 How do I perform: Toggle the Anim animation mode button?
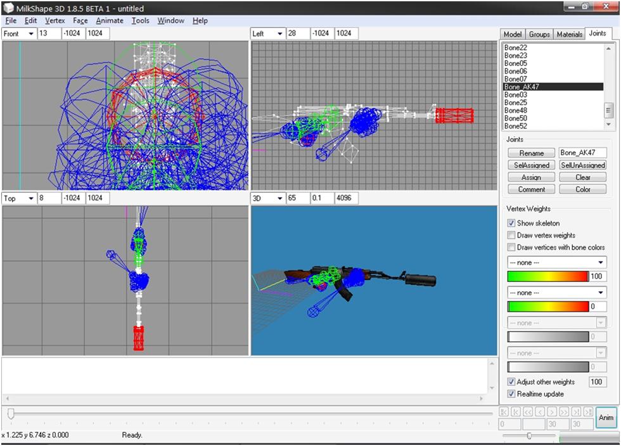click(x=606, y=417)
